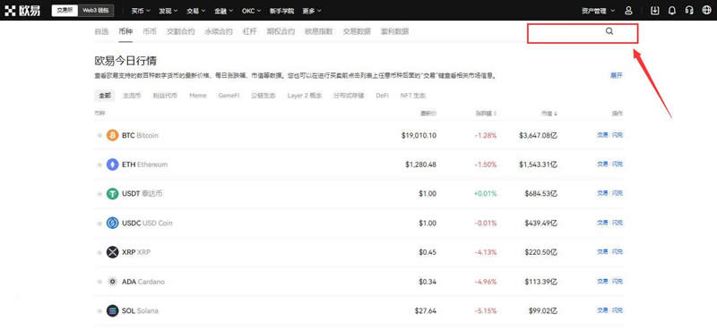The width and height of the screenshot is (717, 329).
Task: Click the Ethereum coin icon
Action: coord(113,164)
